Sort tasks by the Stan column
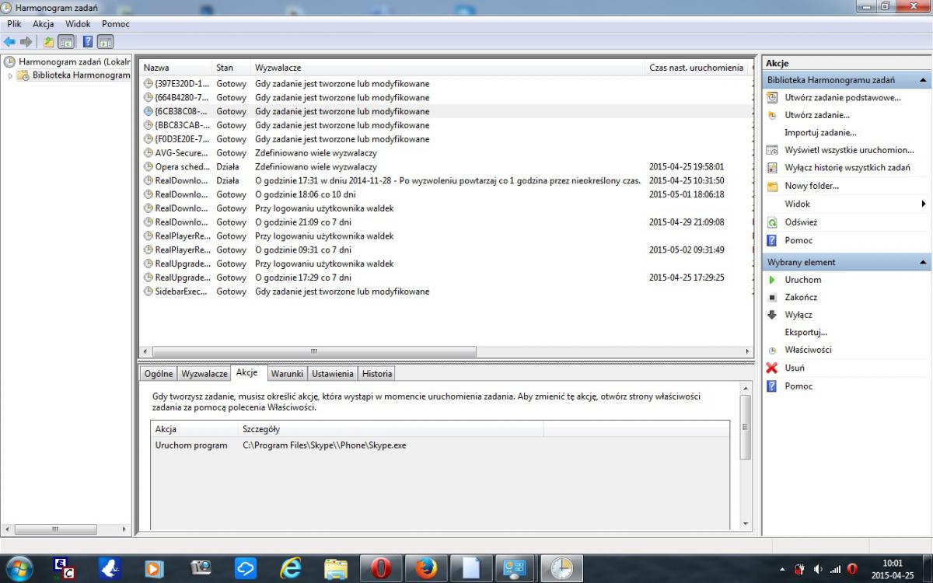 click(232, 68)
